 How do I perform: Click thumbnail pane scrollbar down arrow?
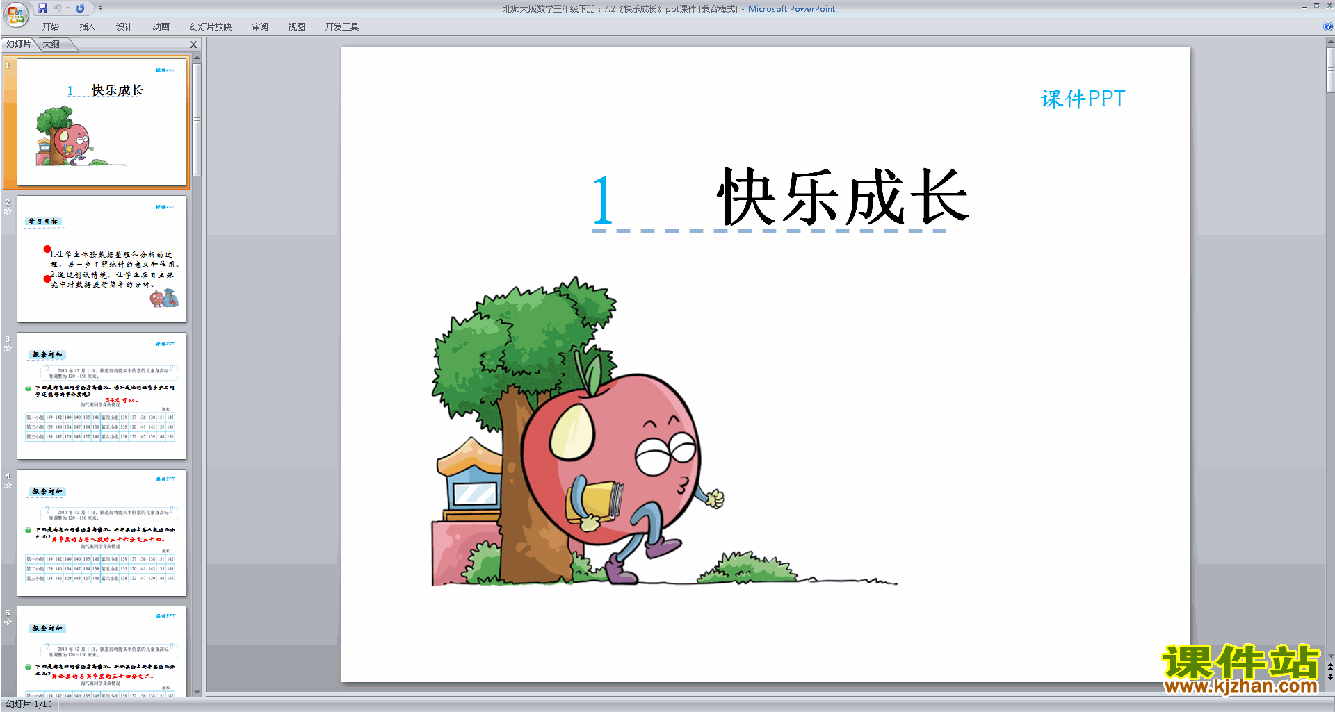197,692
